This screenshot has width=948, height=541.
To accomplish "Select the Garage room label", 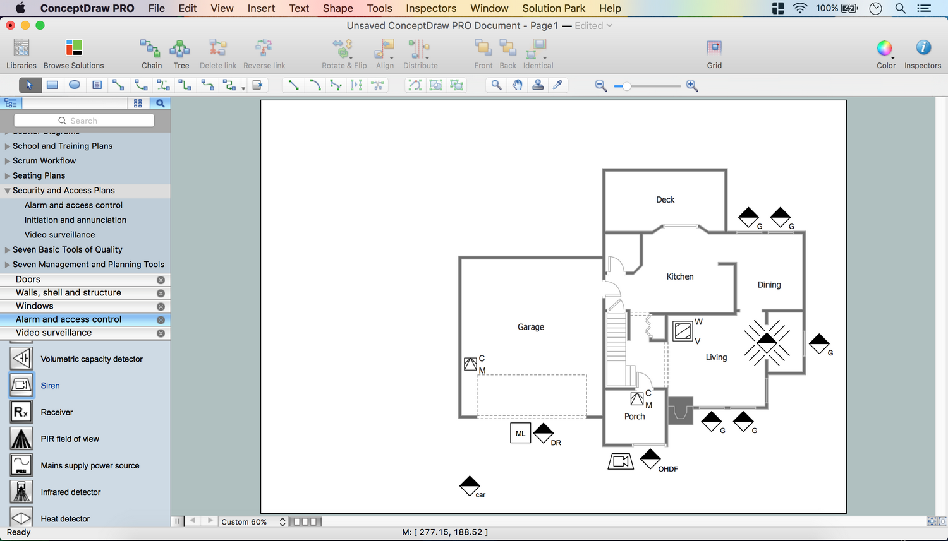I will click(x=531, y=327).
